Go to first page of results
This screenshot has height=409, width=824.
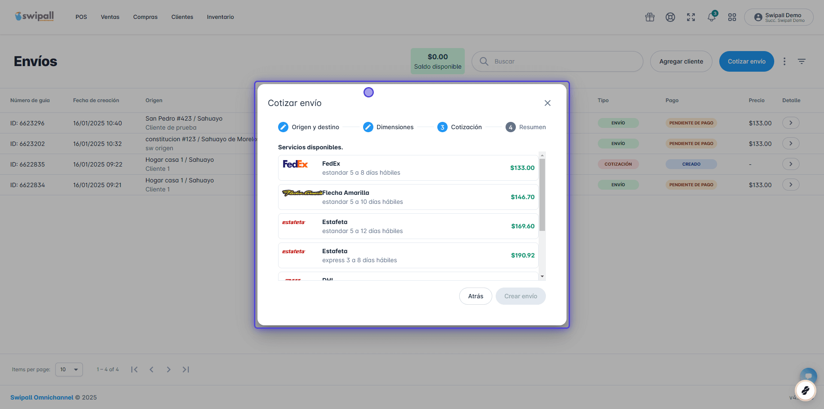pyautogui.click(x=134, y=370)
